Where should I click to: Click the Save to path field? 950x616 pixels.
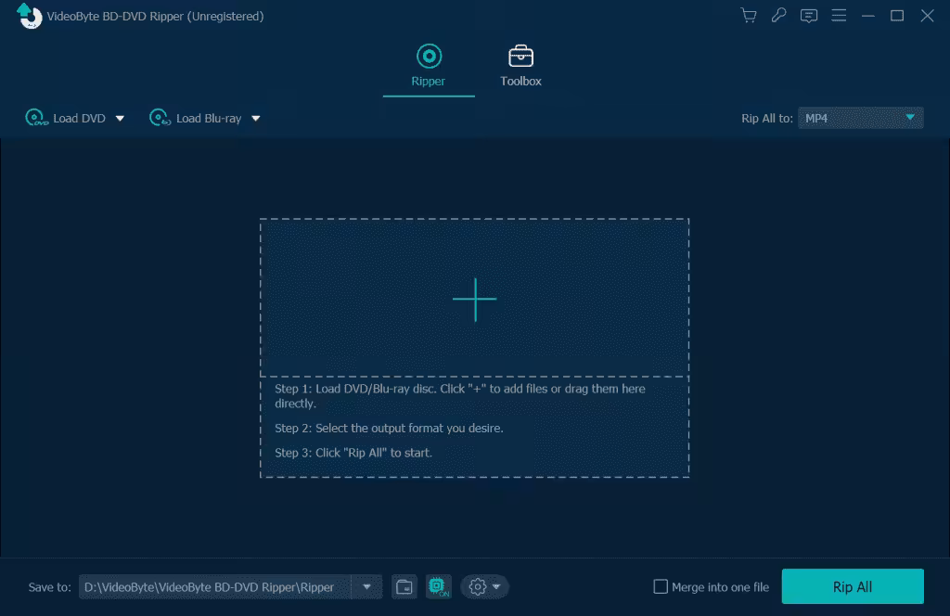click(x=214, y=587)
